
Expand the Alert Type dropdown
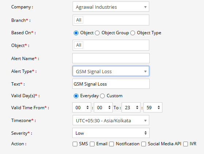coord(111,71)
